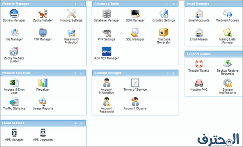Click Advanced Tools panel move handle
243x147 pixels.
[x=173, y=4]
